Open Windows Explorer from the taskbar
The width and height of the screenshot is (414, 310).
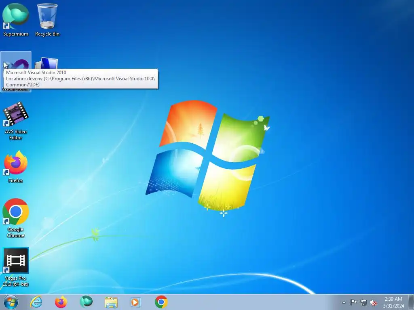point(111,302)
